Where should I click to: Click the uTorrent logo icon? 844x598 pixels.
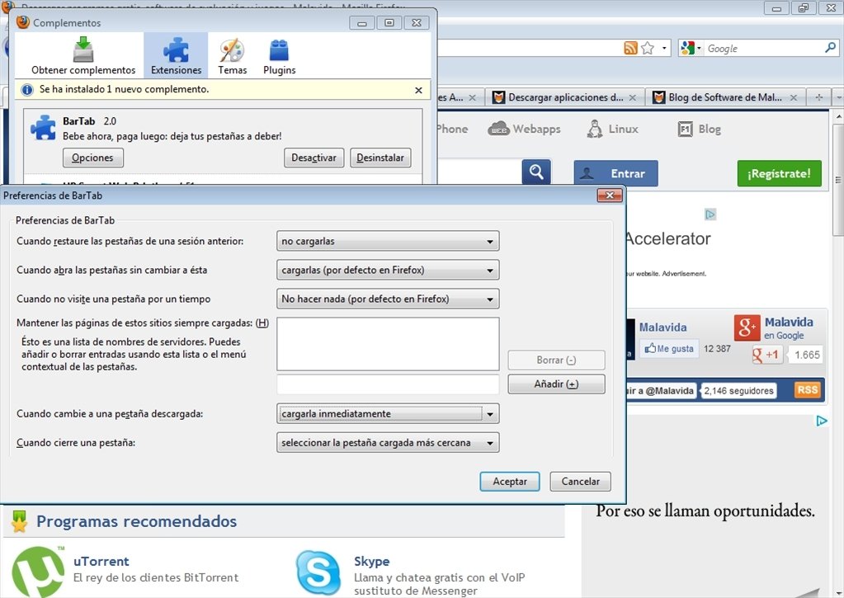point(39,572)
